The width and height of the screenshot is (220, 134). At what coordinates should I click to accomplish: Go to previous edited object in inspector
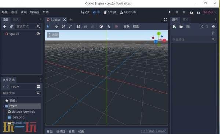[202, 26]
